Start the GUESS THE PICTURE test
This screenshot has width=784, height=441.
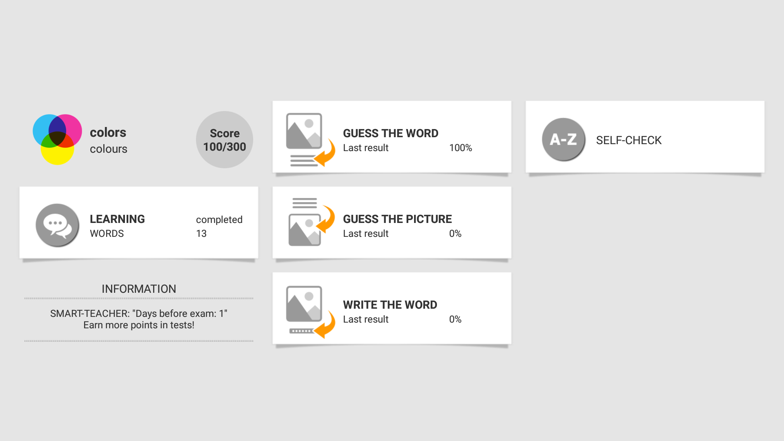(x=397, y=219)
